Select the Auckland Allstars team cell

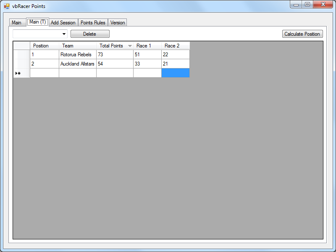click(77, 64)
